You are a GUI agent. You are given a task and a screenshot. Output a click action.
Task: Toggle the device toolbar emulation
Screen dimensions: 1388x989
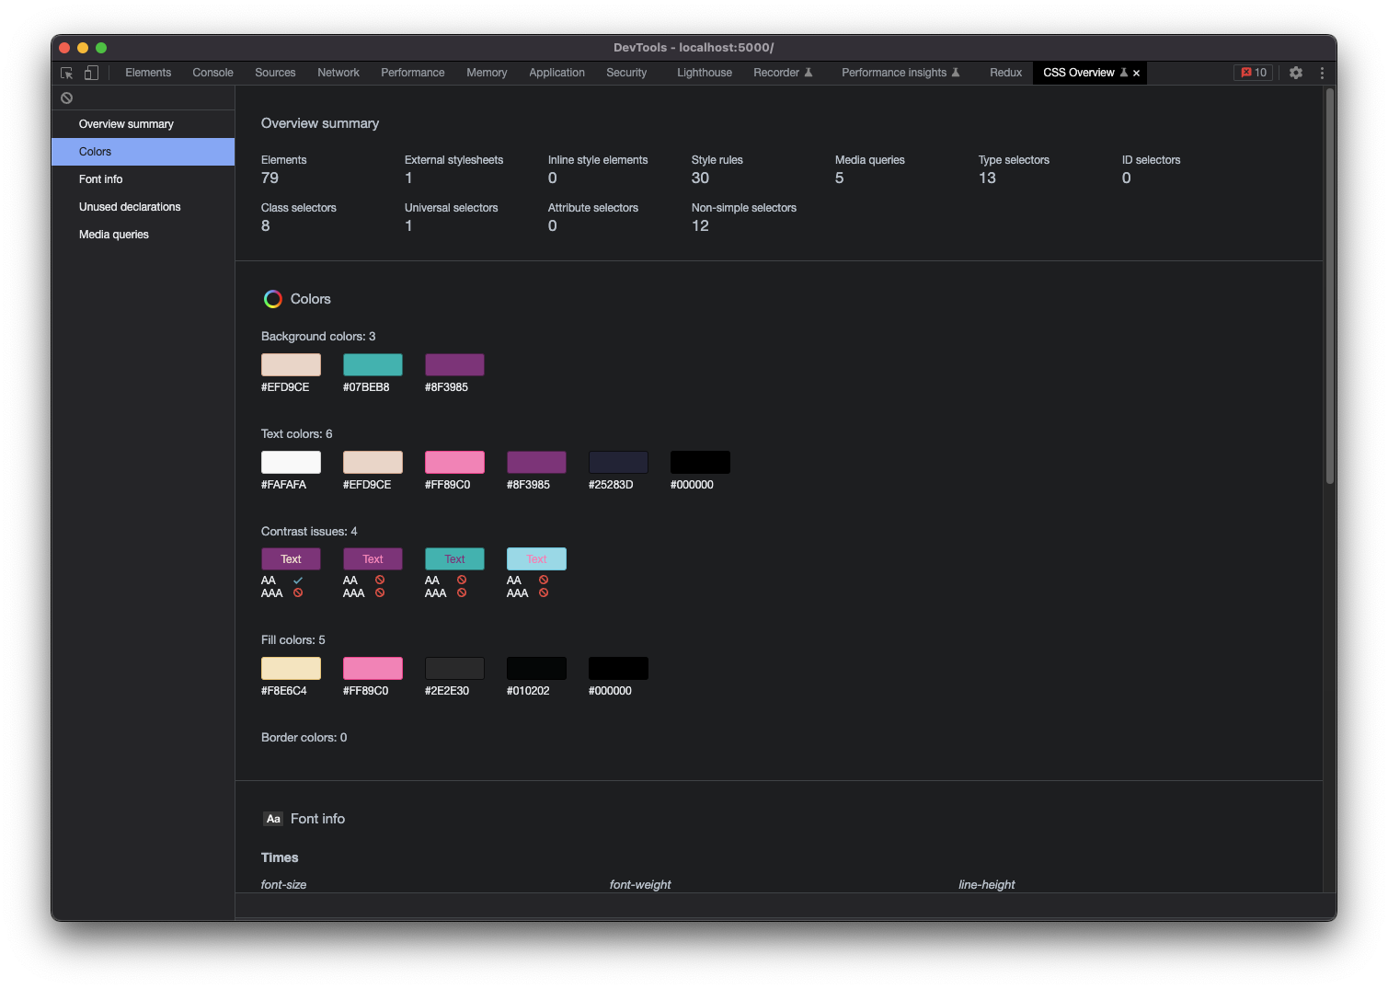(91, 72)
